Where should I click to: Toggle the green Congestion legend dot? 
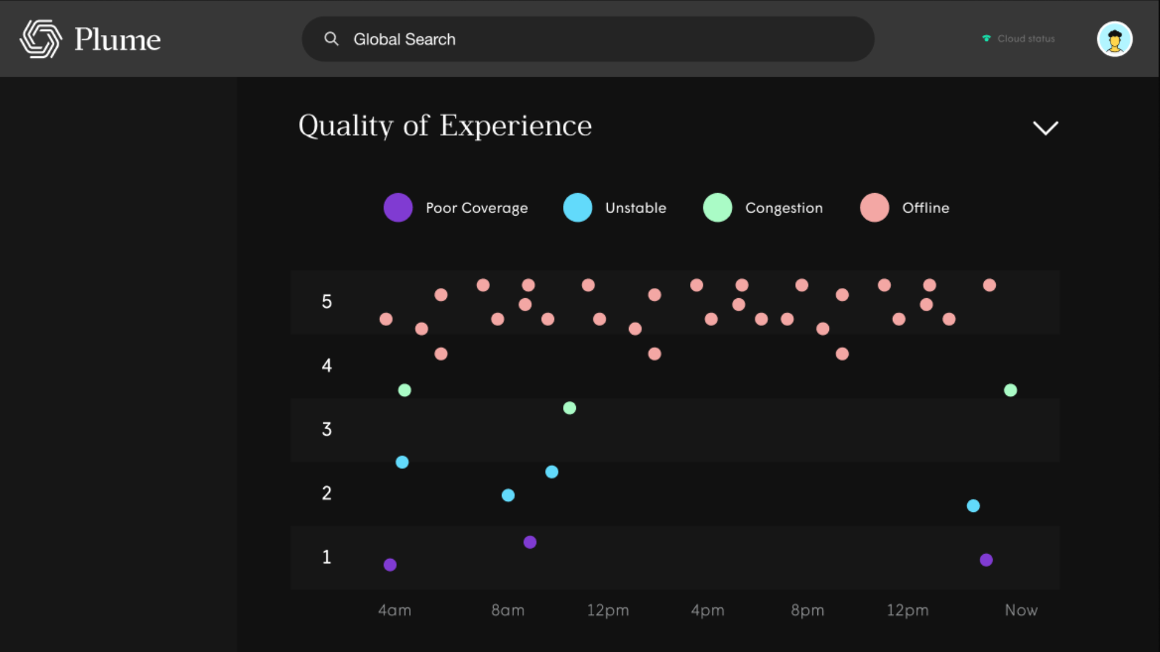(717, 208)
